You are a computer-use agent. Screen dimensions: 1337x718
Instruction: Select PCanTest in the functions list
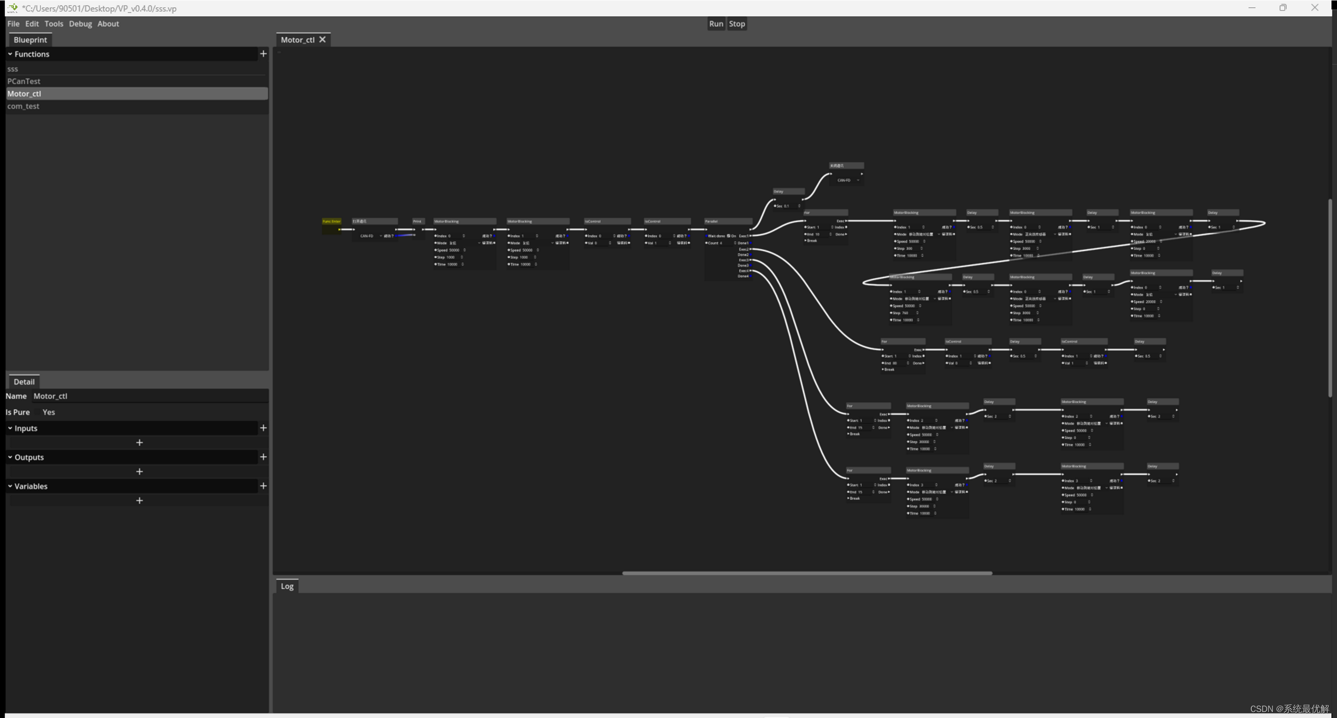pyautogui.click(x=24, y=81)
